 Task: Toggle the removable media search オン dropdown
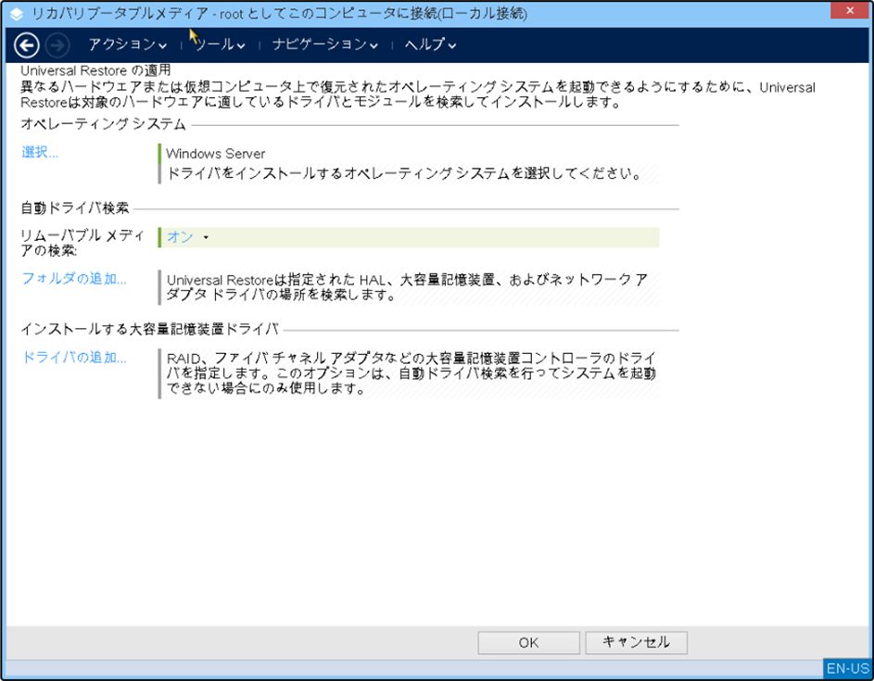[x=186, y=237]
